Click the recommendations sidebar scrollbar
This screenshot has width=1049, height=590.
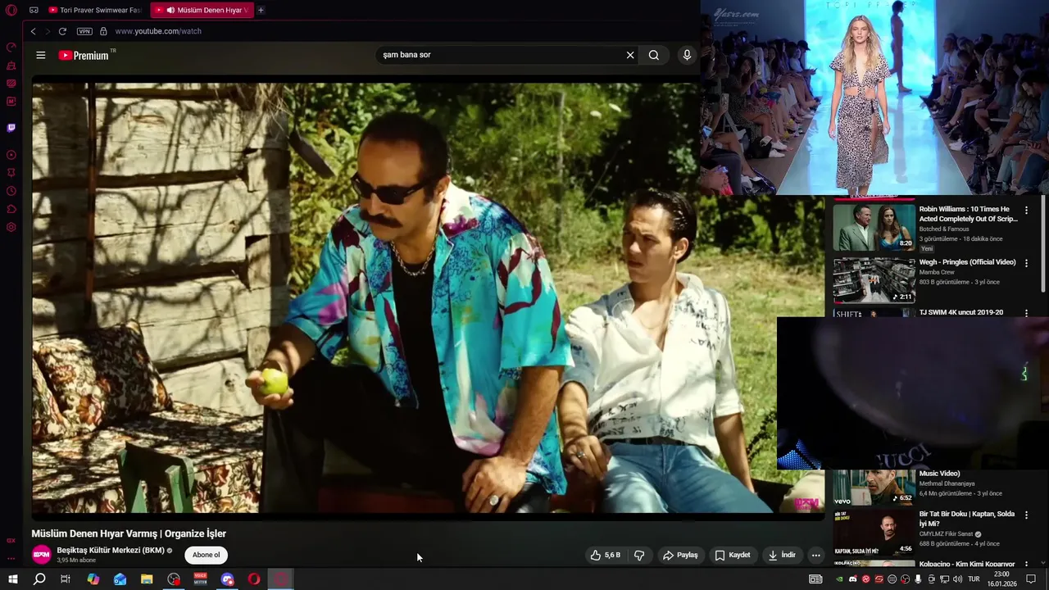[x=1043, y=243]
